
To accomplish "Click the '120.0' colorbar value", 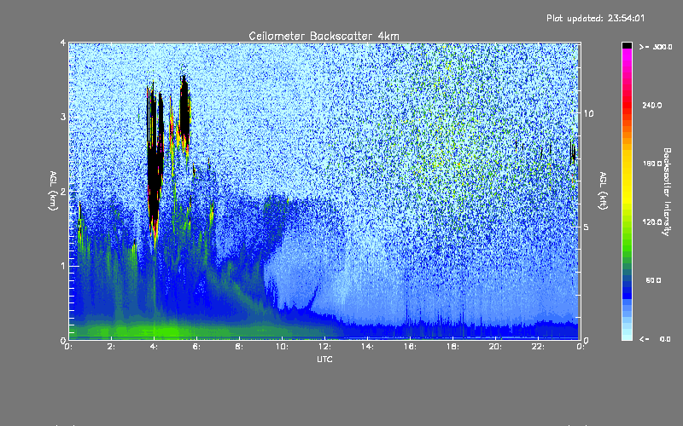I will (652, 222).
